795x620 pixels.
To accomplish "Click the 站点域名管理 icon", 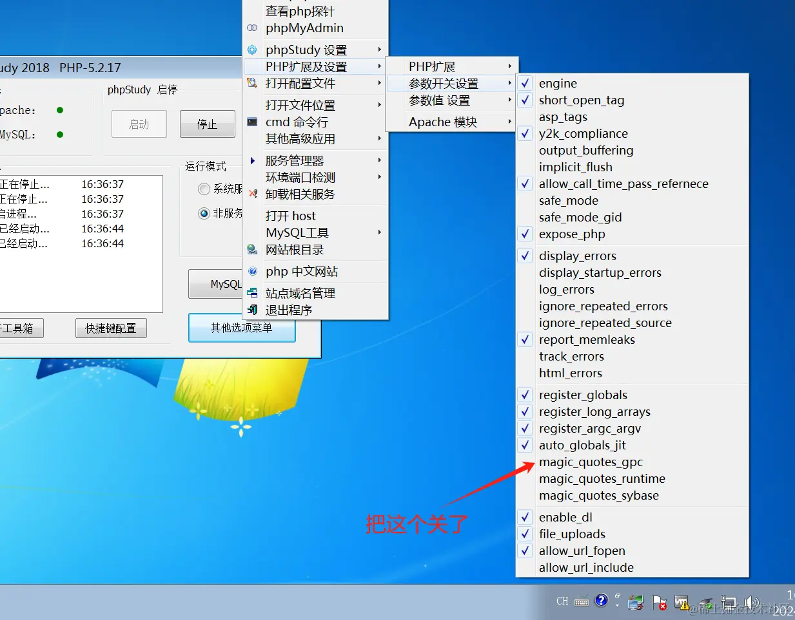I will click(x=252, y=293).
